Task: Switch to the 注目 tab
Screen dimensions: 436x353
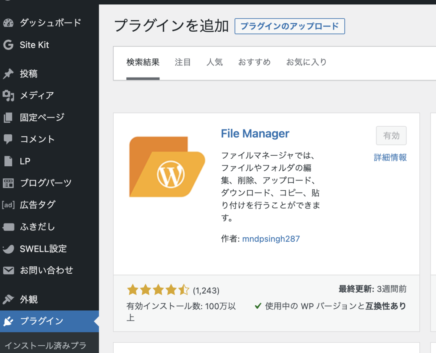Action: pos(183,62)
